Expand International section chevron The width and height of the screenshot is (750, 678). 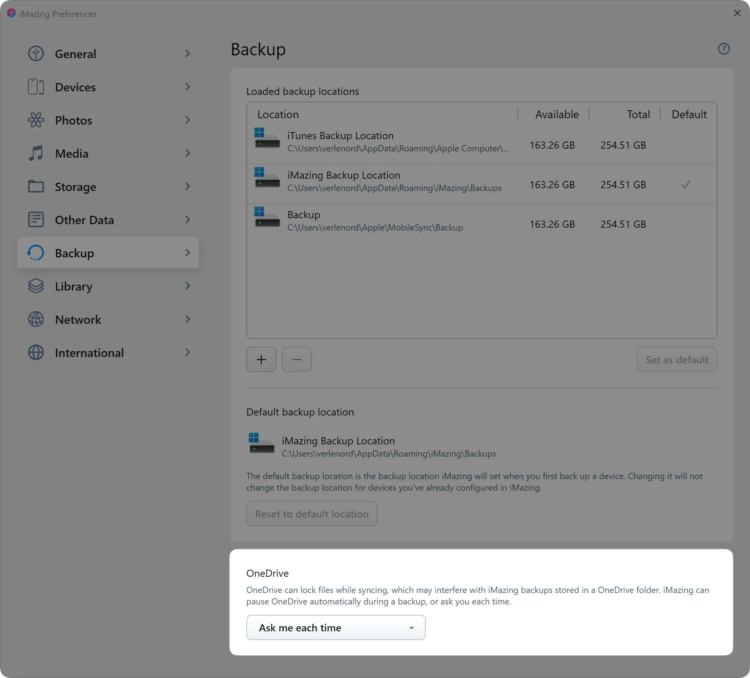tap(188, 352)
